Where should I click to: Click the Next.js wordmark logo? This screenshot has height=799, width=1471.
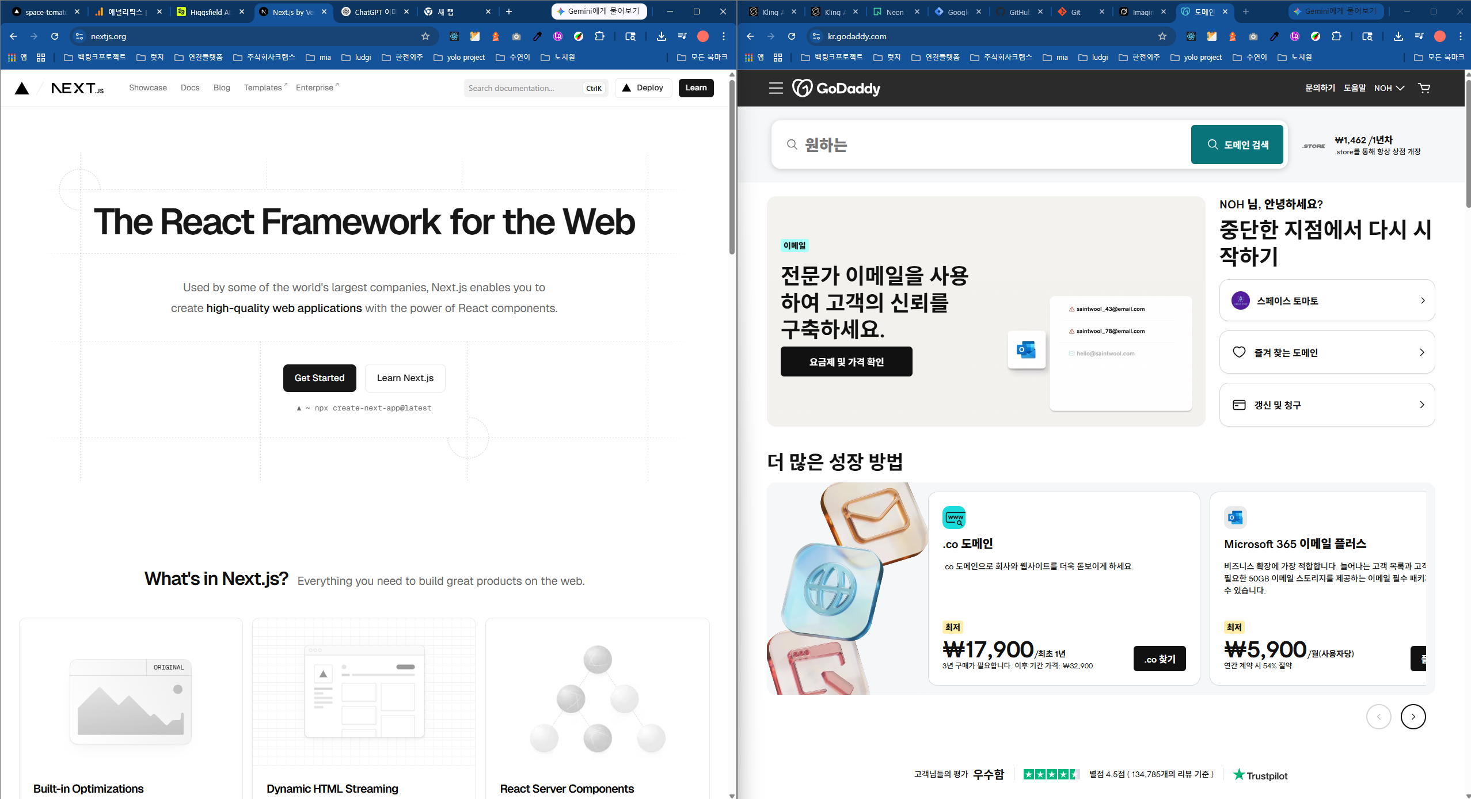tap(77, 88)
